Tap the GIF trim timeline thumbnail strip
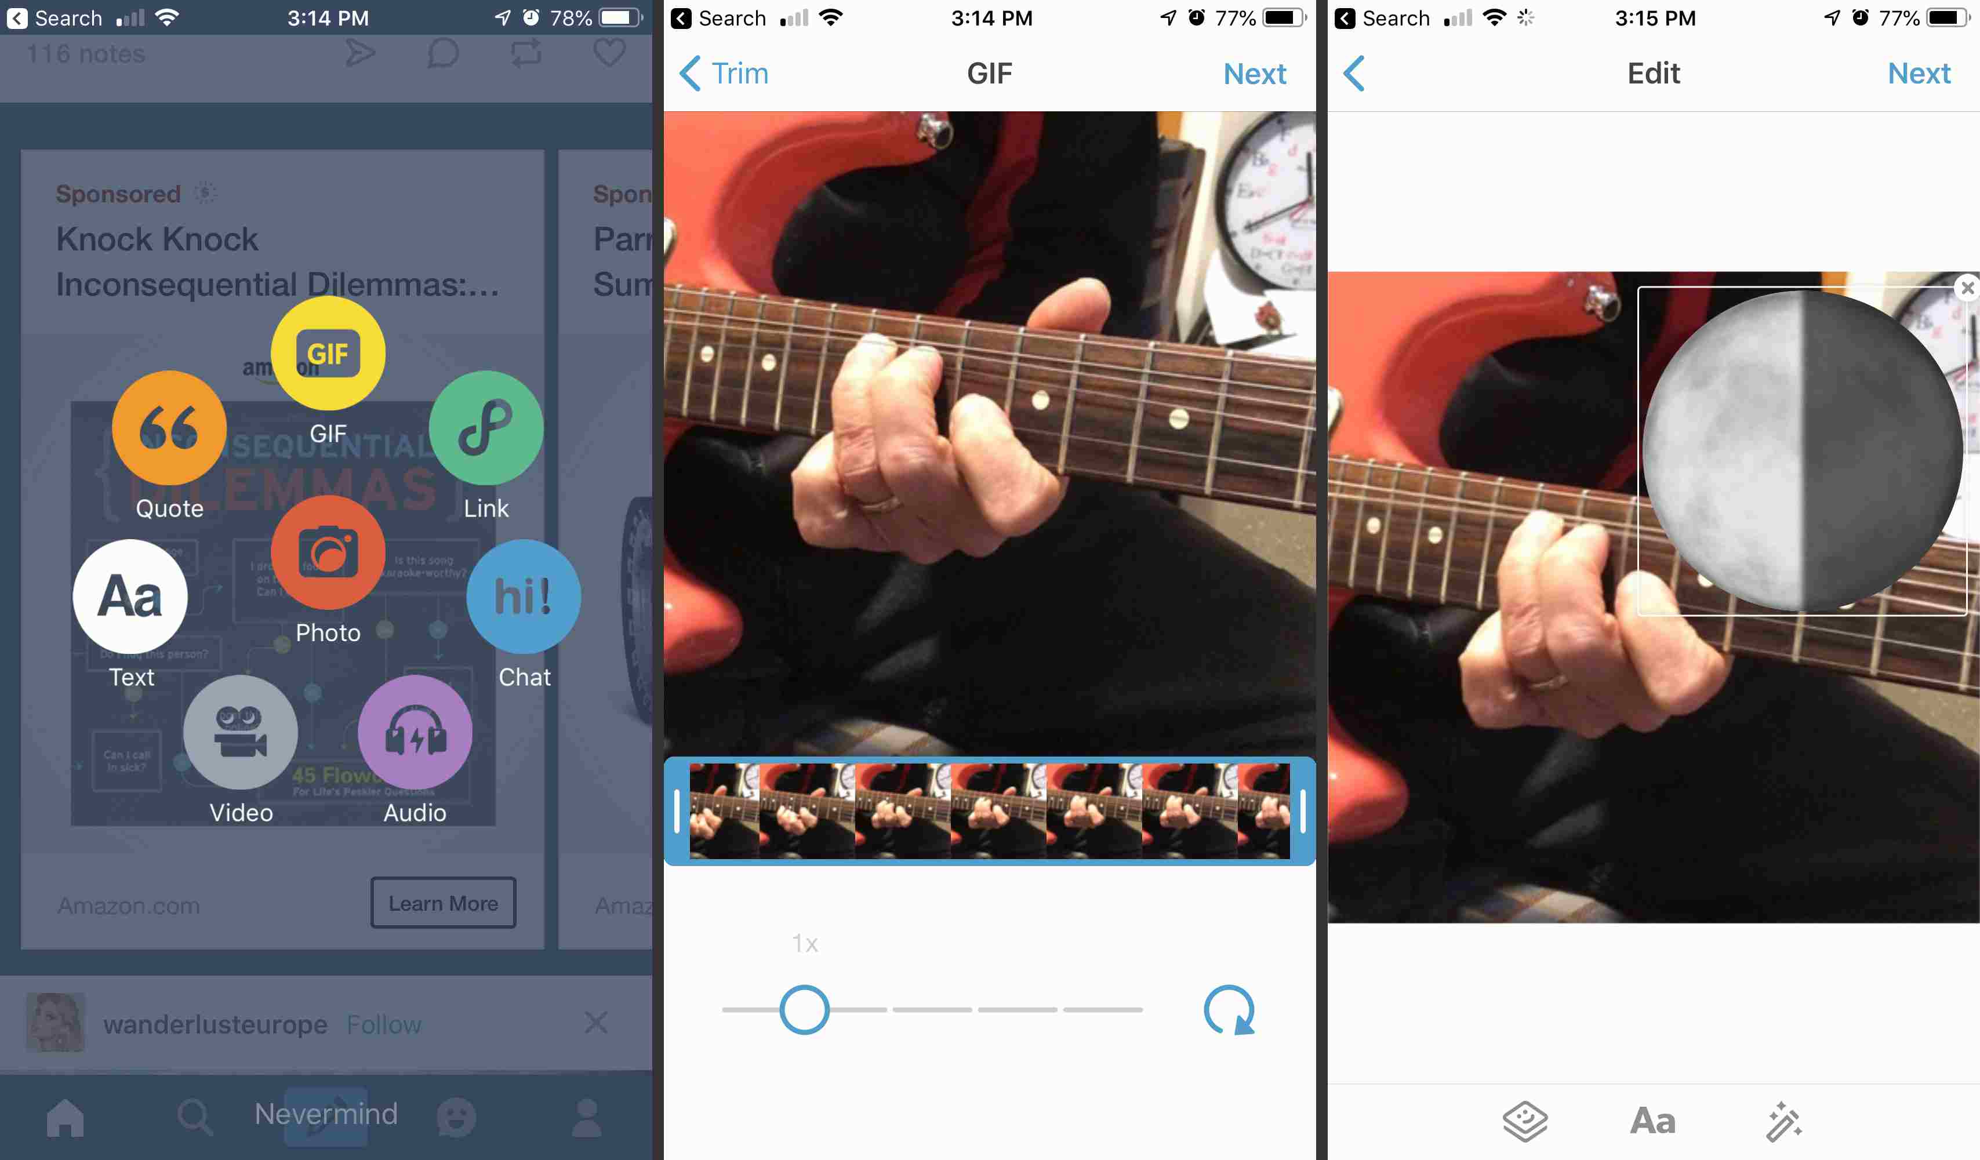 click(x=989, y=810)
